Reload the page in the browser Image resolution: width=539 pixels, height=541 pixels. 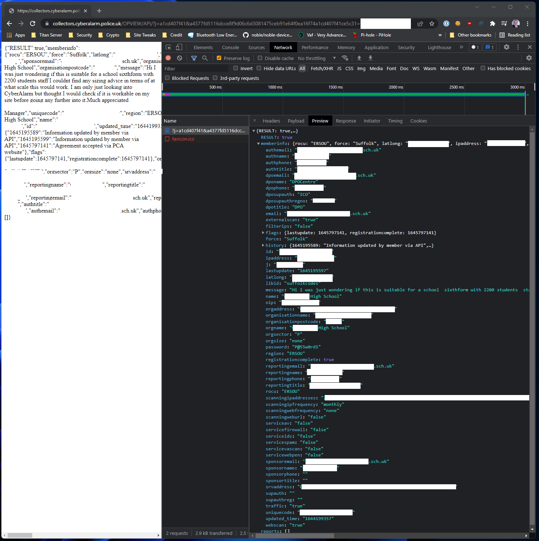[x=33, y=23]
